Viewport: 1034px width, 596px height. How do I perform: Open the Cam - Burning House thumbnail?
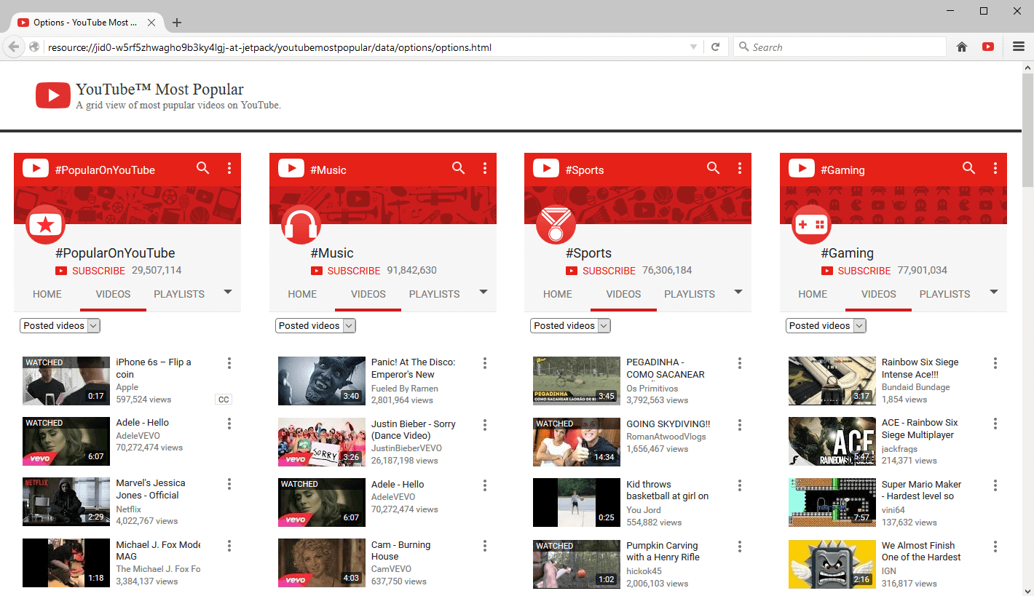tap(322, 563)
